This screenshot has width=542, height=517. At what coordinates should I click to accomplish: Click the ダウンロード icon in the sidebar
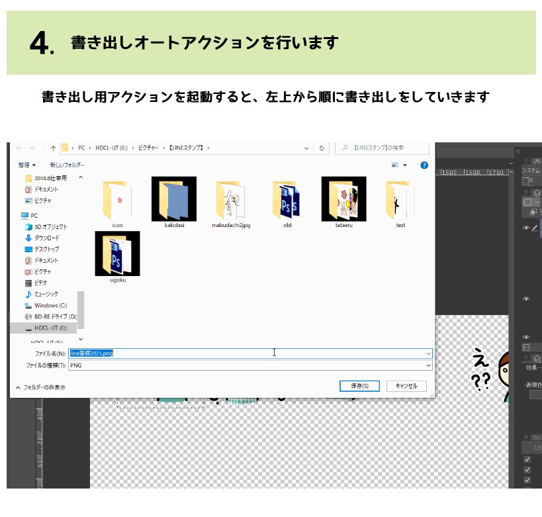[28, 239]
